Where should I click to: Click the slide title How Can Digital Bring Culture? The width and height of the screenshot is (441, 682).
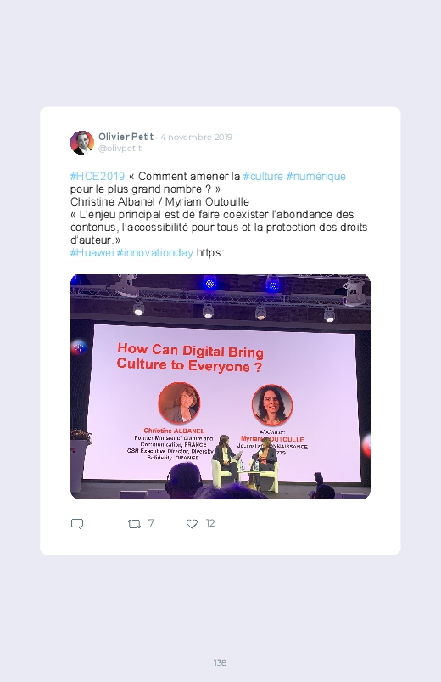(190, 358)
